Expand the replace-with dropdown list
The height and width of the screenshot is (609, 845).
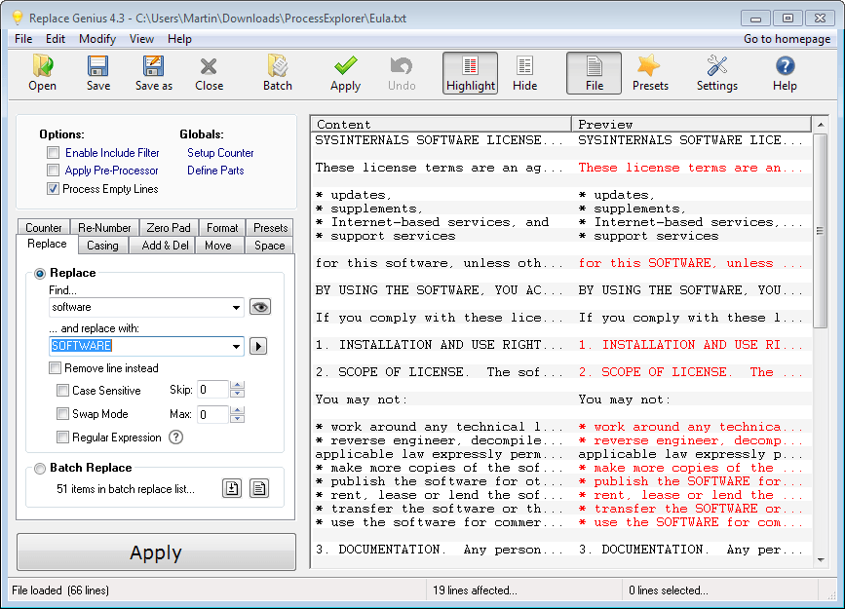(x=236, y=346)
